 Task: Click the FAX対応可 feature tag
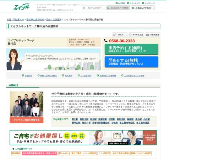(104, 153)
